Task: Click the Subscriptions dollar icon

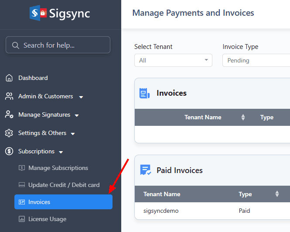Action: (9, 152)
